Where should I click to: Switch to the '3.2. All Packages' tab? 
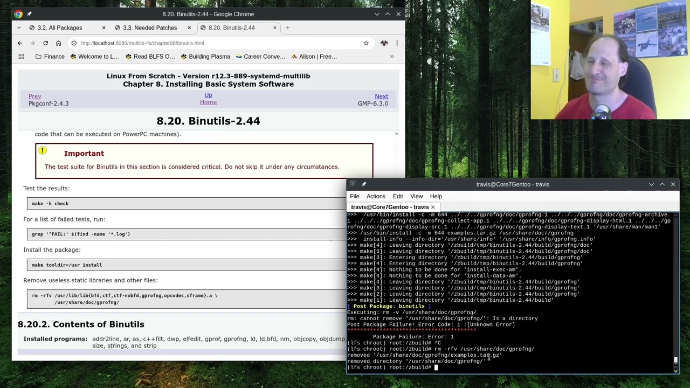[x=60, y=27]
